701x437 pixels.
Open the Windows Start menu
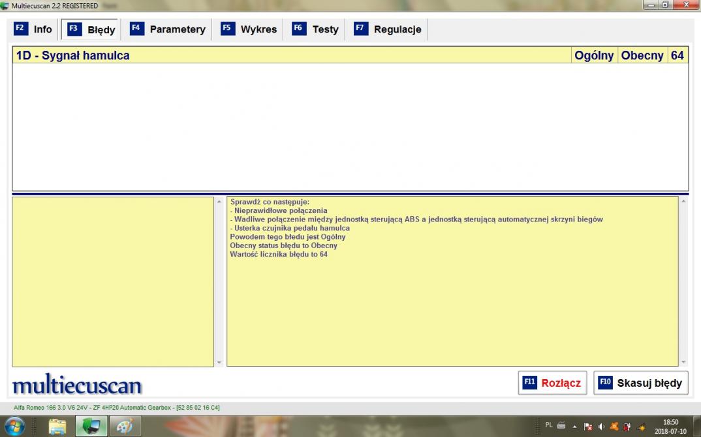click(15, 427)
